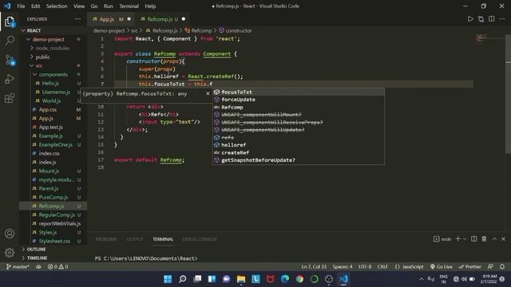Open the Selection menu
Image resolution: width=511 pixels, height=287 pixels.
click(x=57, y=6)
